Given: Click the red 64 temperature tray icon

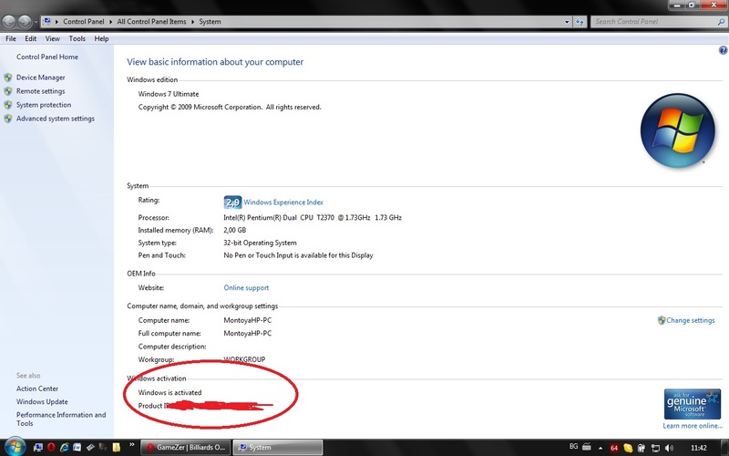Looking at the screenshot, I should (614, 448).
